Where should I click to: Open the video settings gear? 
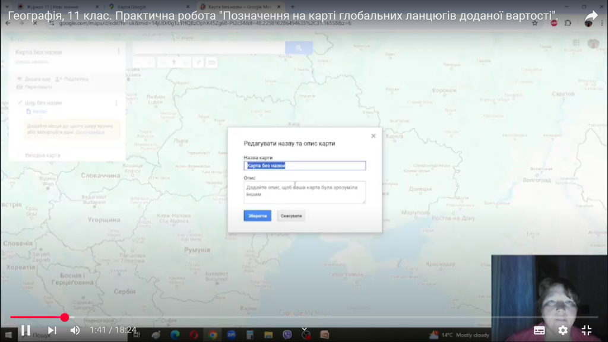click(x=563, y=330)
